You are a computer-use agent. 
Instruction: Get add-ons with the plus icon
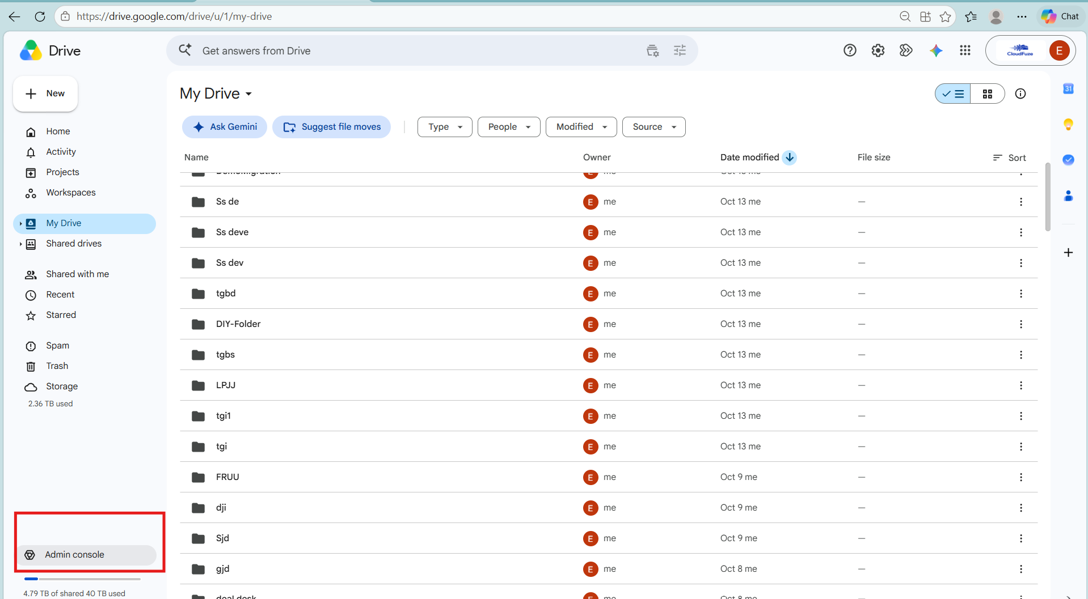[1068, 252]
